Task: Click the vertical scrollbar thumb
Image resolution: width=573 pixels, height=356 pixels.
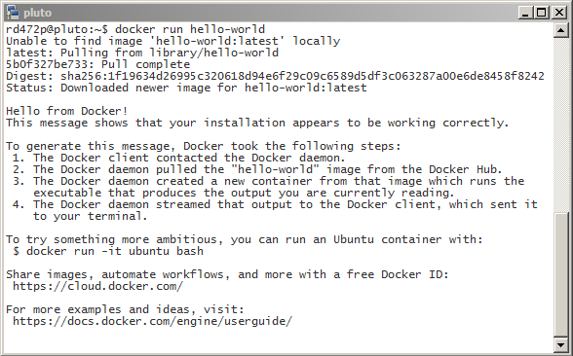Action: 561,274
